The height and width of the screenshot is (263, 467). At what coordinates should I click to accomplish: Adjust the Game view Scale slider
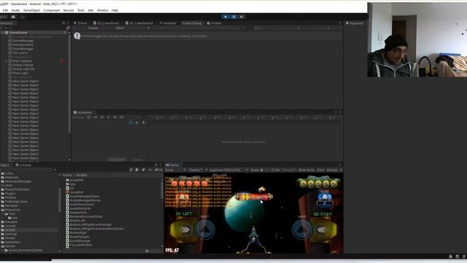[264, 170]
